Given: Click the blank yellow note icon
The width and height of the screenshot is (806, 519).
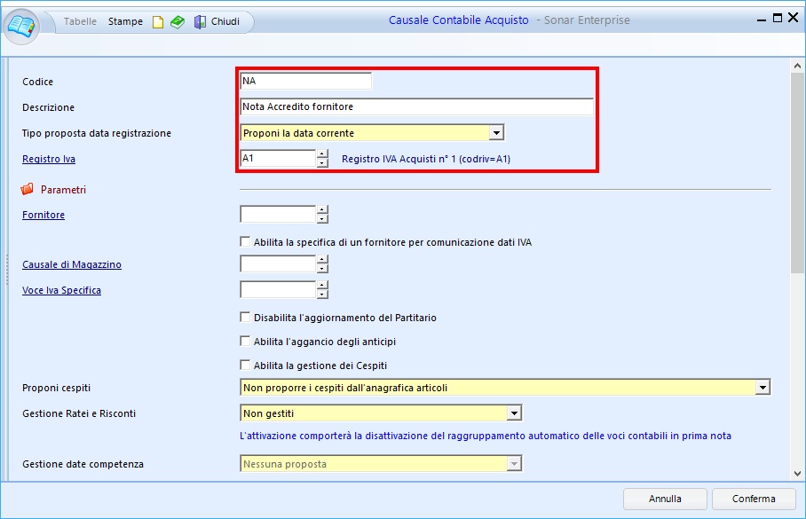Looking at the screenshot, I should [158, 22].
